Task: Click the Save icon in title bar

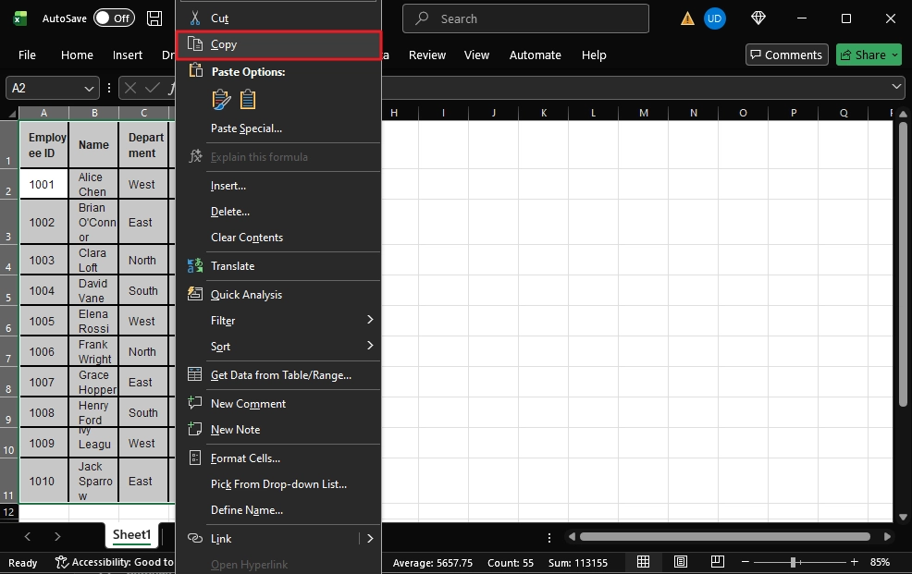Action: tap(154, 18)
